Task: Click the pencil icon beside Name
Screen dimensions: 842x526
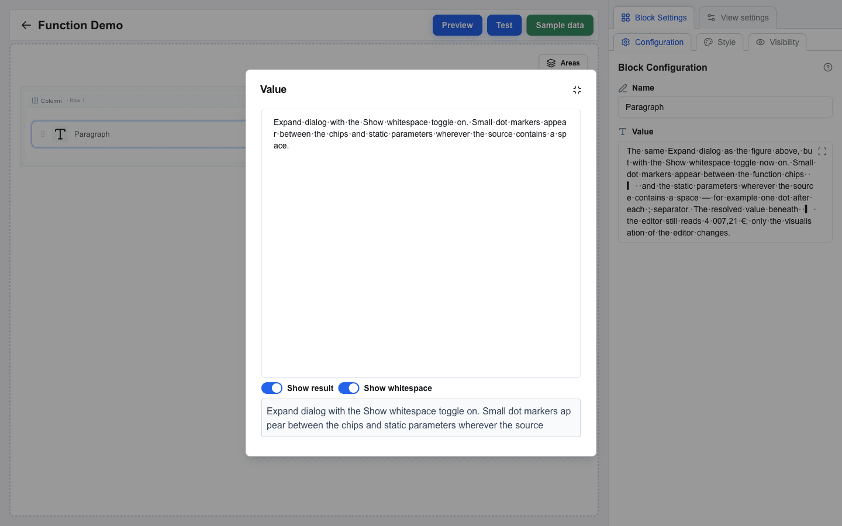Action: [623, 88]
